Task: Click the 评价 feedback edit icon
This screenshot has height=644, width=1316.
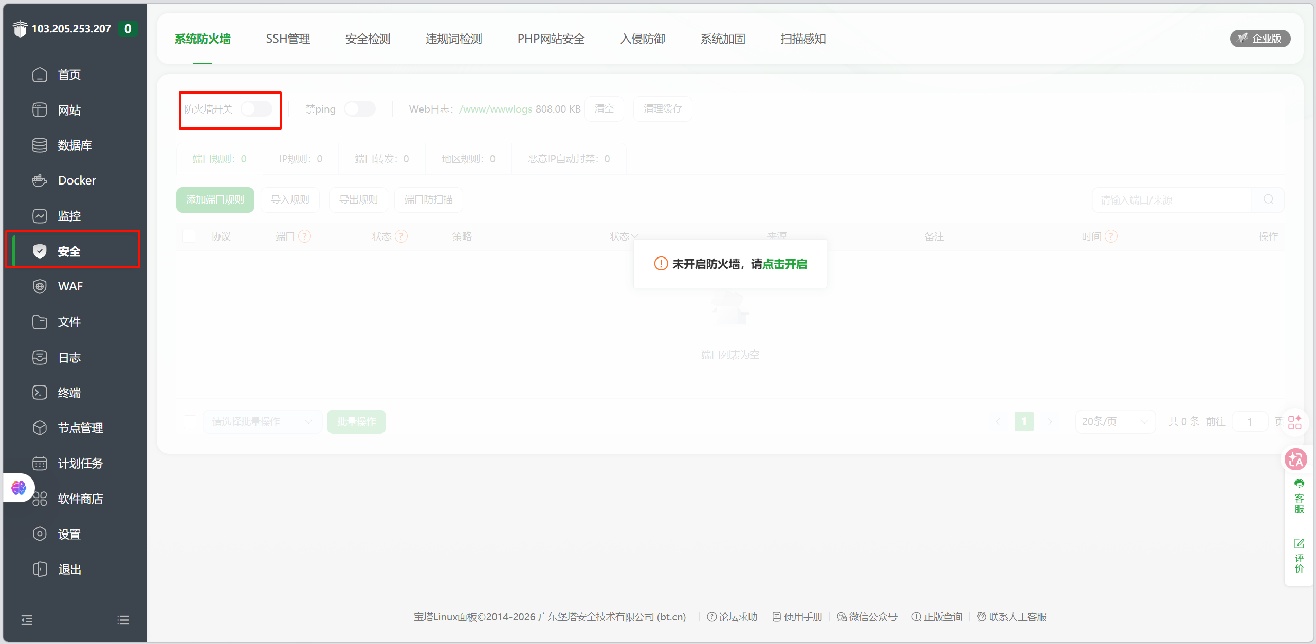Action: point(1299,544)
